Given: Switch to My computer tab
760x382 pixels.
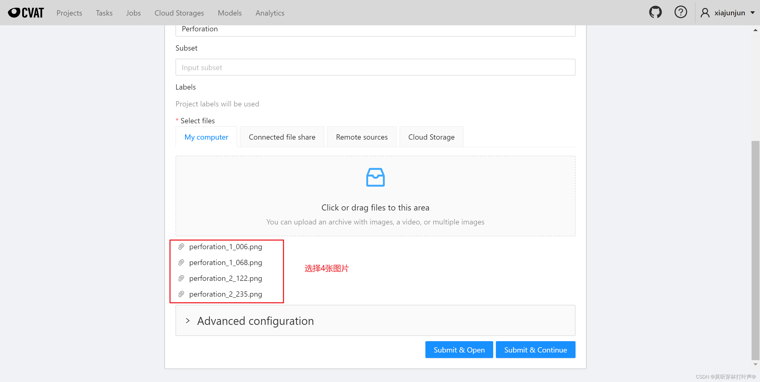Looking at the screenshot, I should 206,137.
